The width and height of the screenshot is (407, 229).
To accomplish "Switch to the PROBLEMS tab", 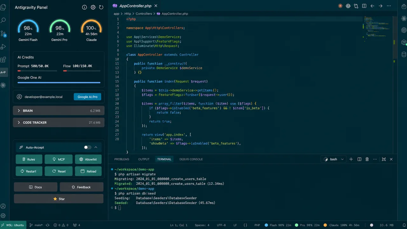I will tap(122, 159).
